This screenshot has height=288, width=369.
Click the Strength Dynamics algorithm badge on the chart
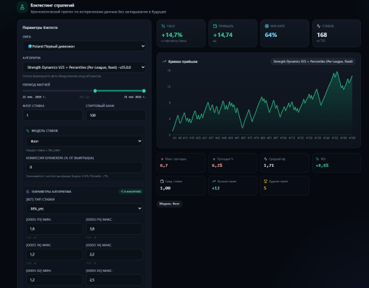coord(313,61)
